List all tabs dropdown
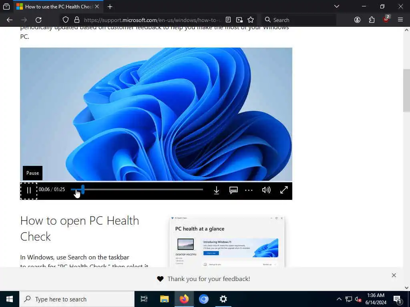This screenshot has width=410, height=307. coord(337,6)
